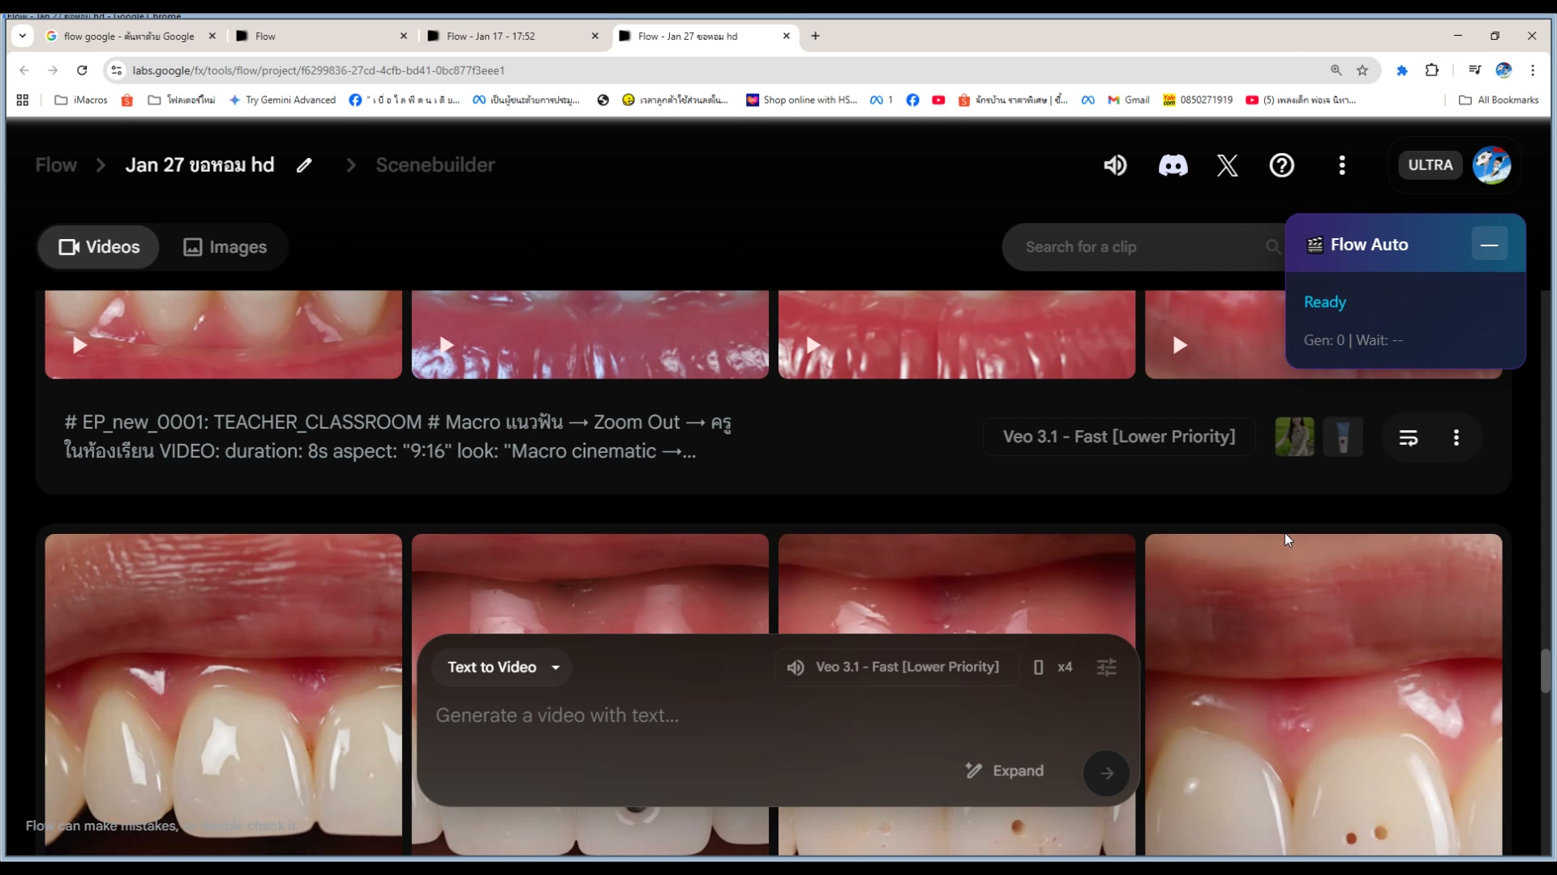Toggle audio icon in the prompt box
The image size is (1557, 875).
pyautogui.click(x=796, y=667)
